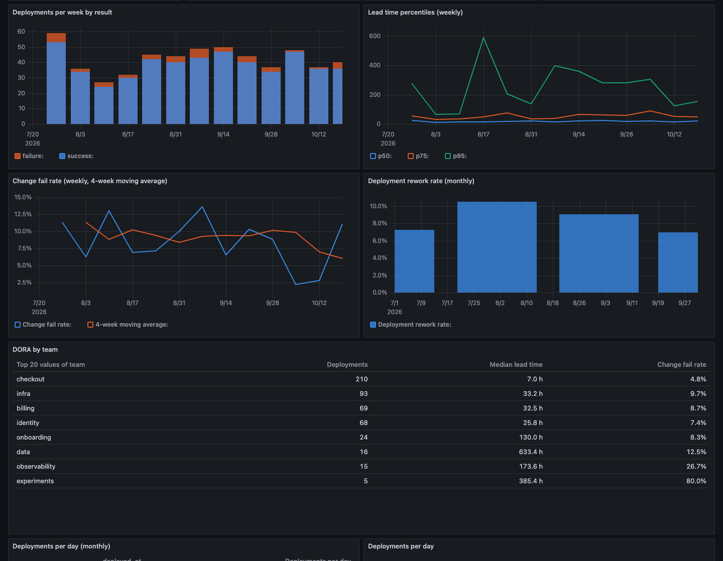Toggle Change fail rate legend checkbox
Viewport: 723px width, 561px height.
[18, 325]
